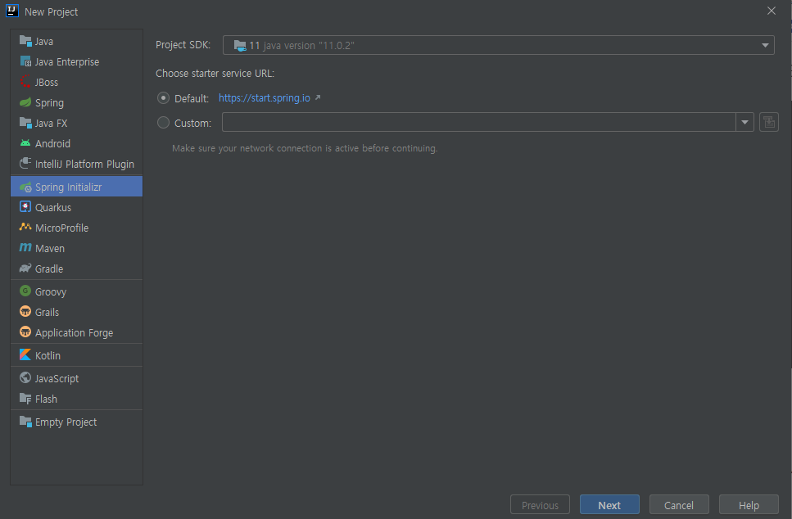Viewport: 792px width, 519px height.
Task: Click the Java Enterprise icon
Action: pyautogui.click(x=25, y=61)
